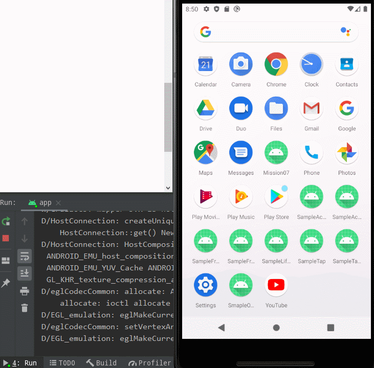
Task: Open the Calendar app
Action: click(x=205, y=64)
